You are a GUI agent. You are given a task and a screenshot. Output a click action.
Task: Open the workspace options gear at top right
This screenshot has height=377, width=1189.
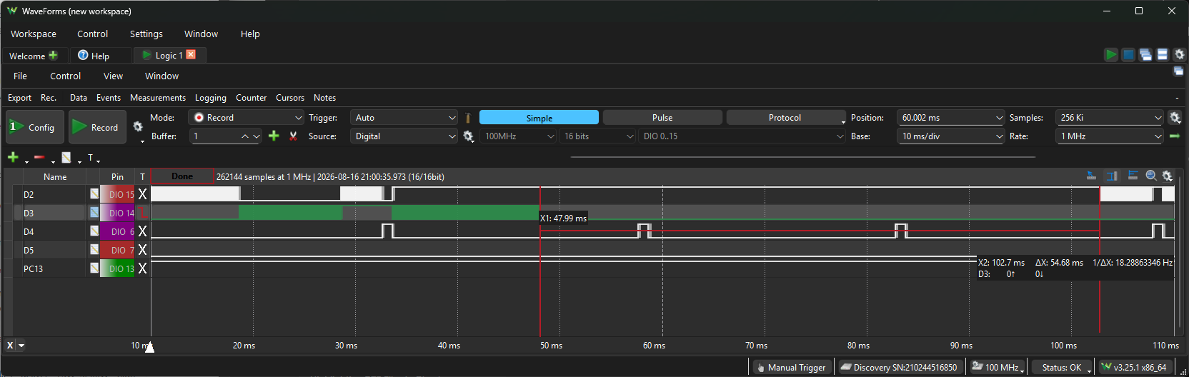coord(1180,55)
